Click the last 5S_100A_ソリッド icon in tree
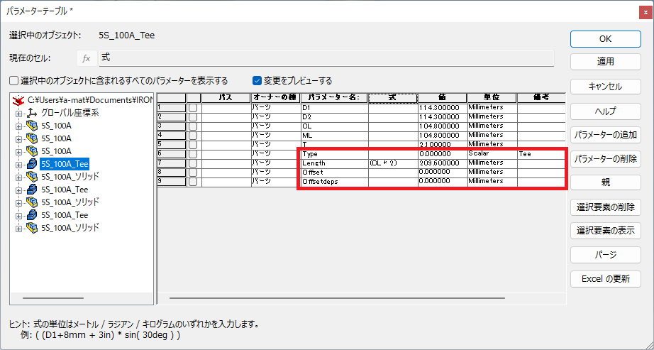The width and height of the screenshot is (654, 350). point(31,228)
